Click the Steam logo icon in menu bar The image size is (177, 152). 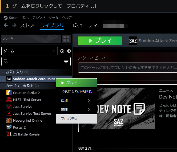click(x=5, y=18)
